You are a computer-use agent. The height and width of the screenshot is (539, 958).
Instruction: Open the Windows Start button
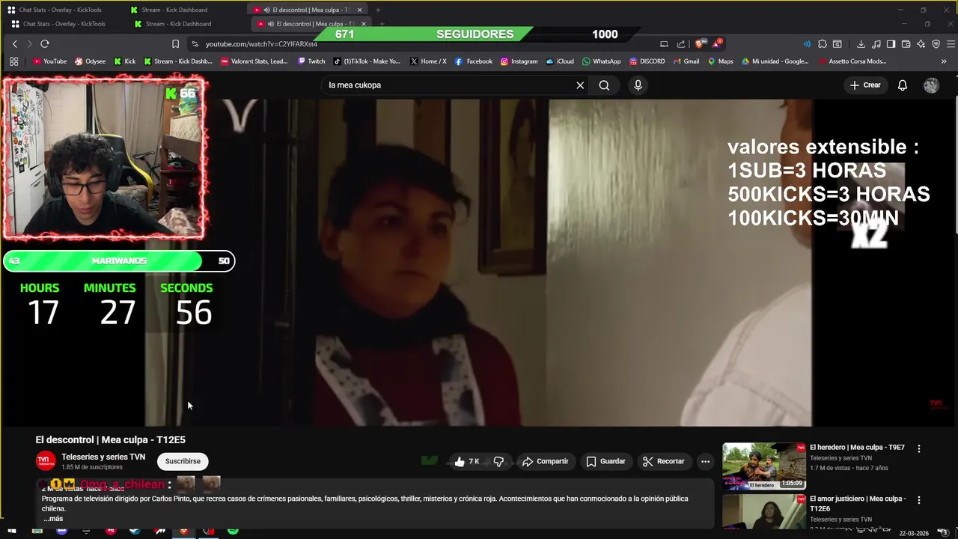[12, 531]
